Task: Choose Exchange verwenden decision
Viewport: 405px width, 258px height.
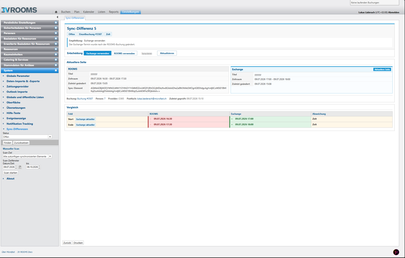Action: 98,53
